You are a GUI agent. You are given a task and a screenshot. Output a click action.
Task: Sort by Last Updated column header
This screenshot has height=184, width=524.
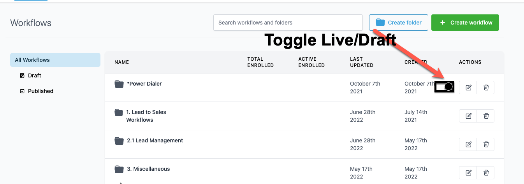[x=362, y=62]
